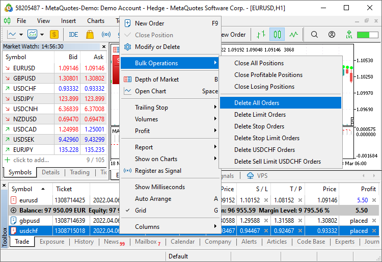Image resolution: width=382 pixels, height=262 pixels.
Task: Click the Register as Signal icon
Action: click(127, 170)
